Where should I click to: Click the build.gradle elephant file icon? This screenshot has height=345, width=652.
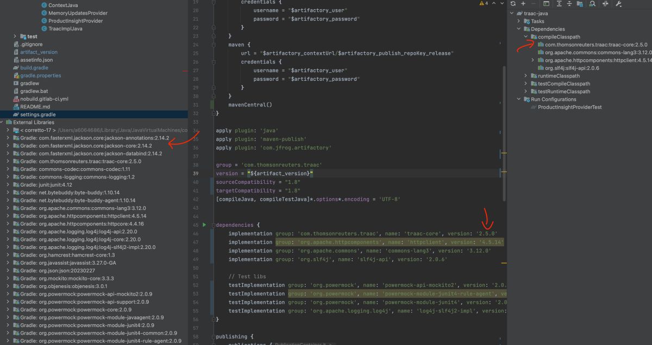(x=16, y=68)
